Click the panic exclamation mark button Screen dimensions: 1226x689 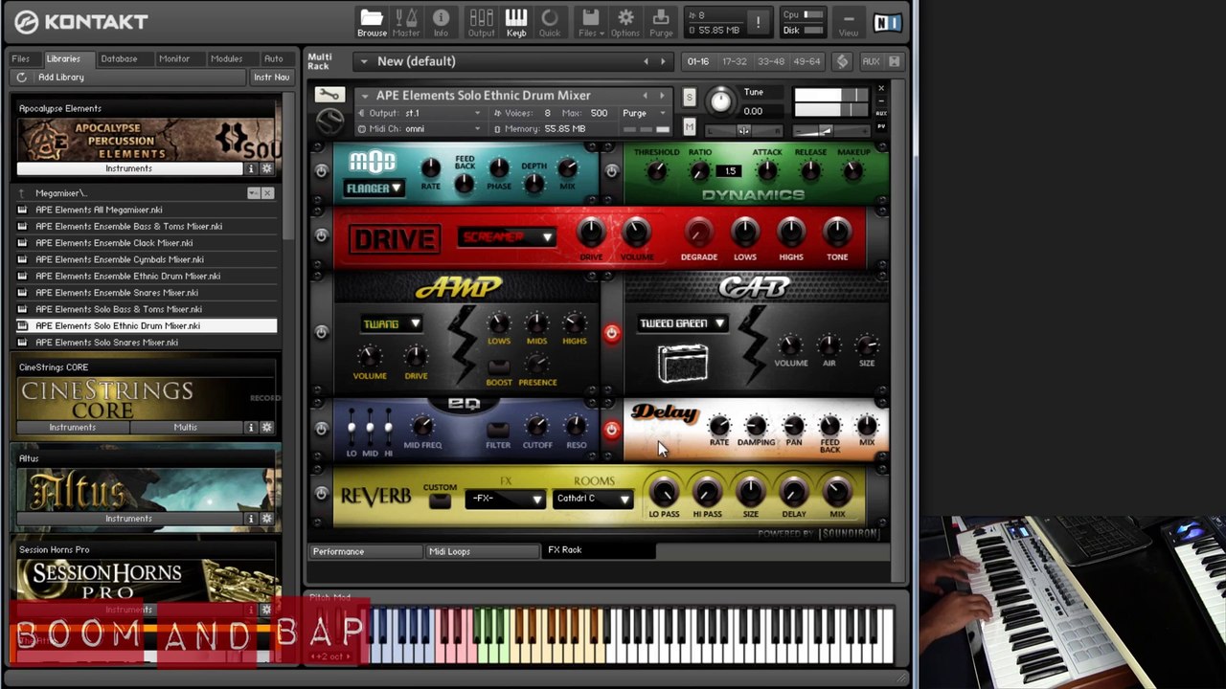click(758, 22)
